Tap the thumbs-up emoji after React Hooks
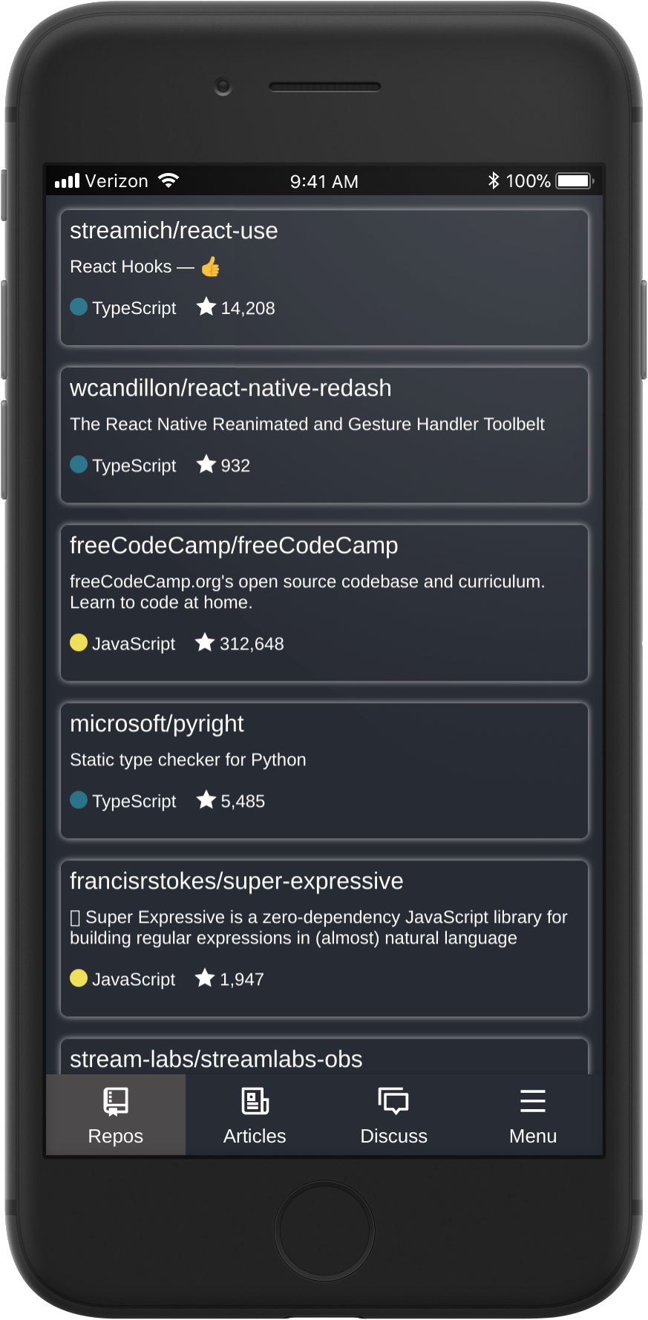 pyautogui.click(x=211, y=267)
